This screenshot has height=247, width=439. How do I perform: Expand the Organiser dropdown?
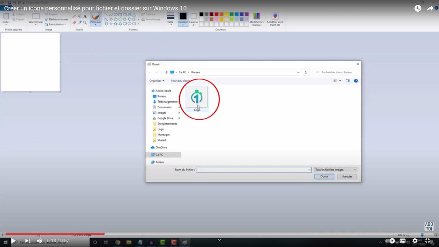pos(157,81)
